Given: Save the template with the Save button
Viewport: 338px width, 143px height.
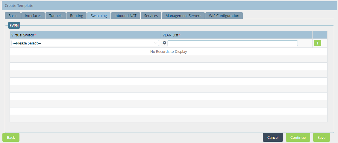Looking at the screenshot, I should 321,137.
